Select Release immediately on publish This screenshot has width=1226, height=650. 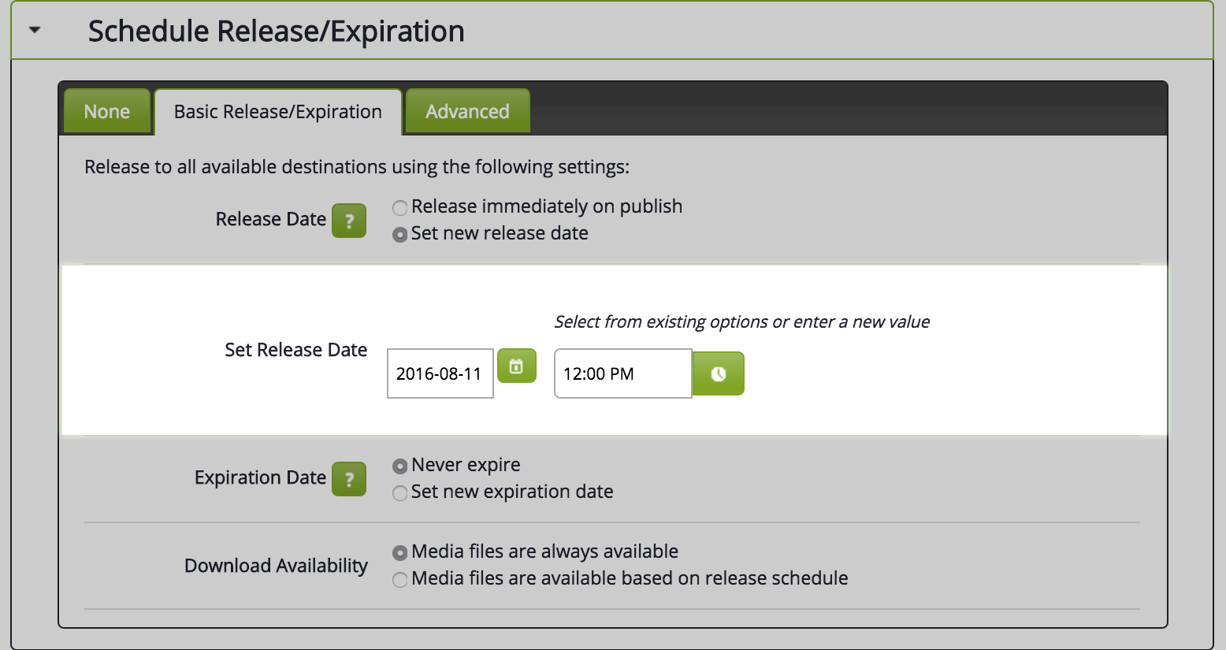(x=400, y=208)
